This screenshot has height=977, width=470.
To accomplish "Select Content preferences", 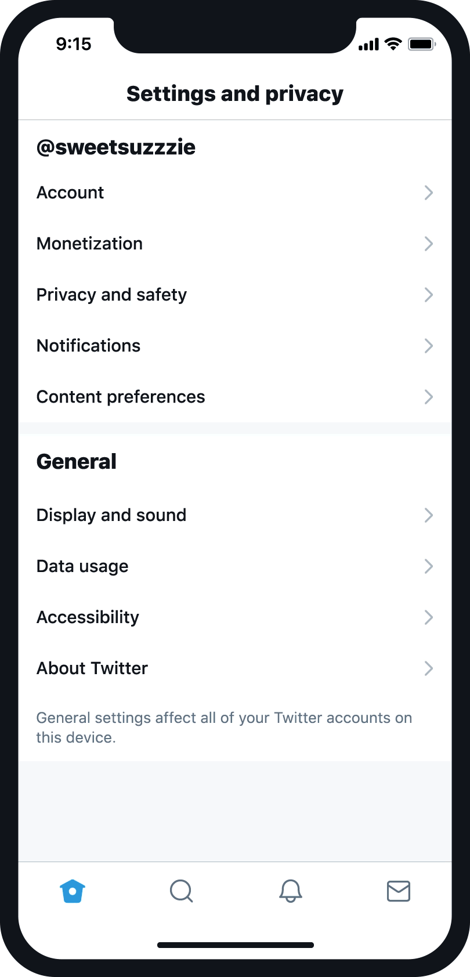I will click(x=121, y=397).
